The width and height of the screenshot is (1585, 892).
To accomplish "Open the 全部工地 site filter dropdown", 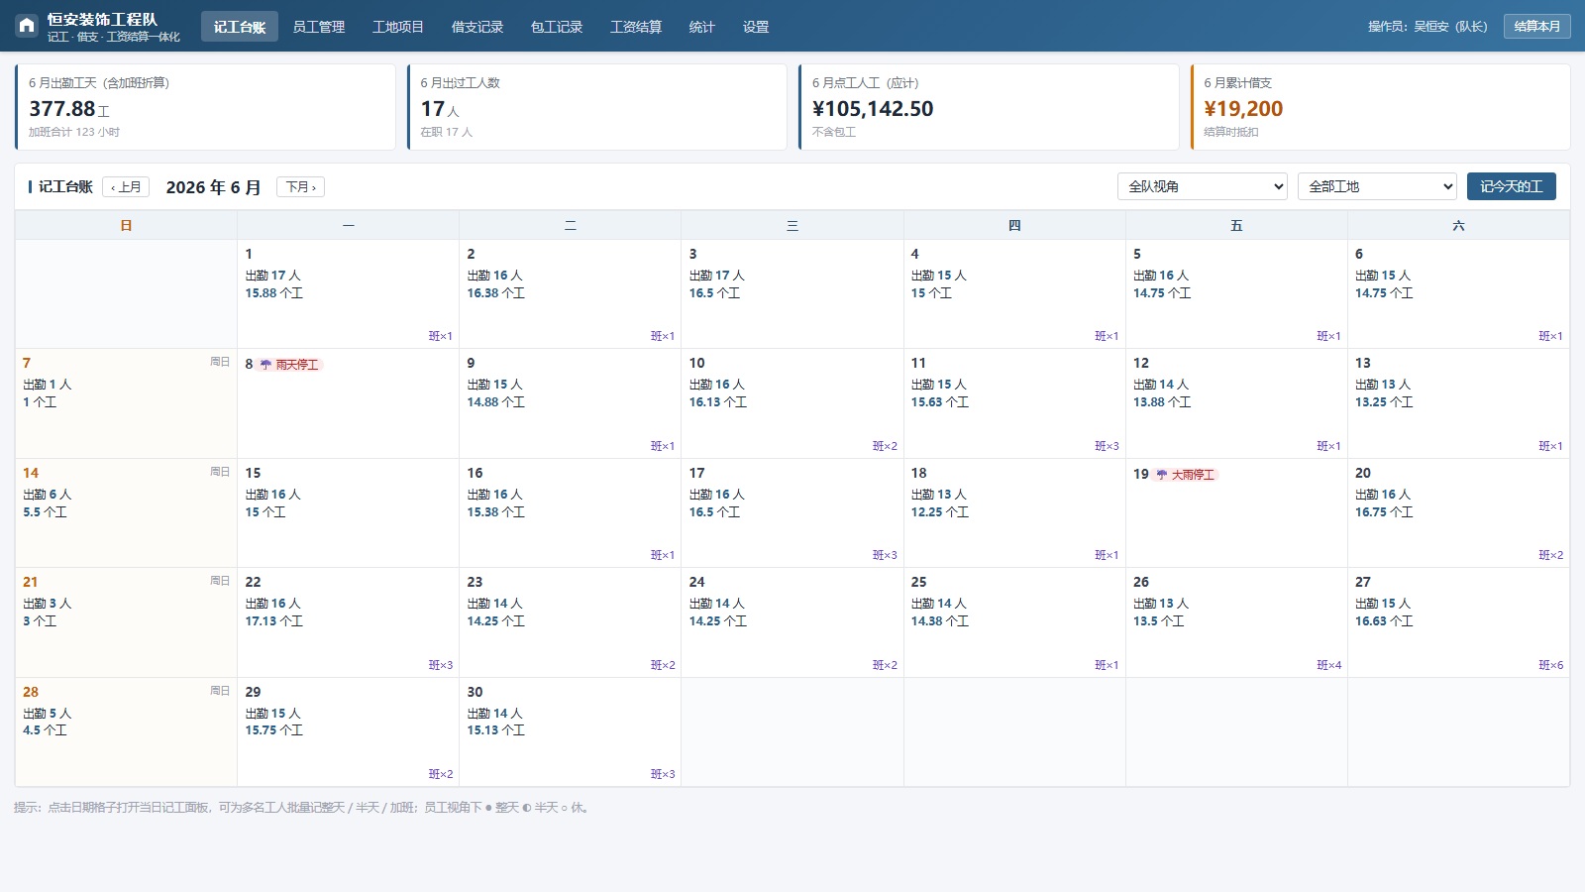I will tap(1377, 186).
